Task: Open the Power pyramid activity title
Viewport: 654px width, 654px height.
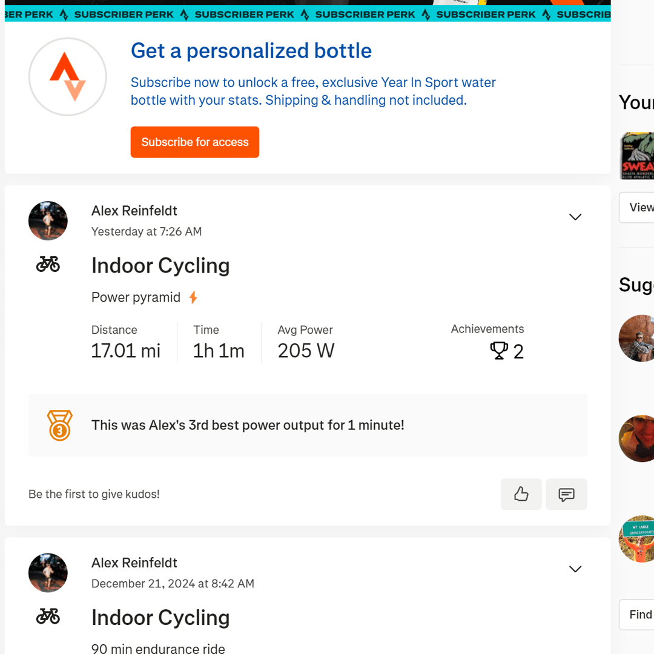Action: [x=136, y=297]
